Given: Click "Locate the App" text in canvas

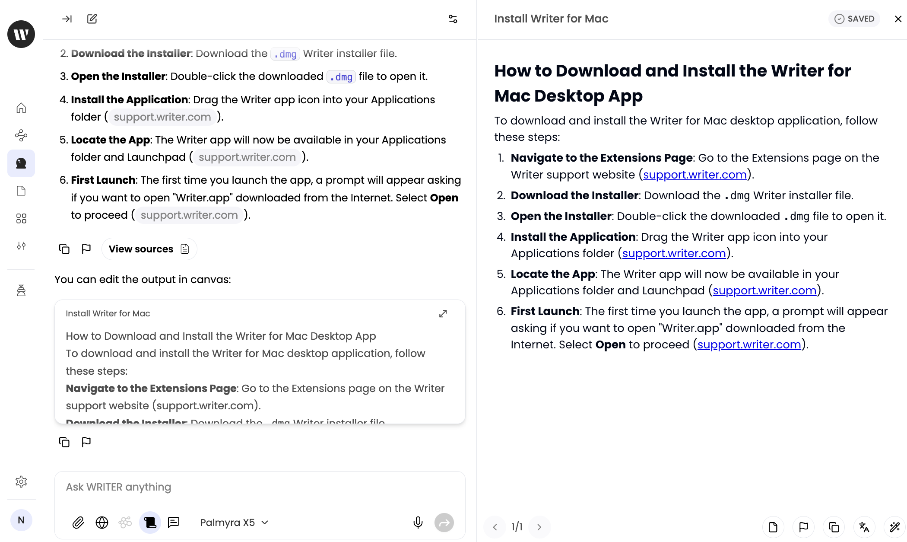Looking at the screenshot, I should coord(553,274).
